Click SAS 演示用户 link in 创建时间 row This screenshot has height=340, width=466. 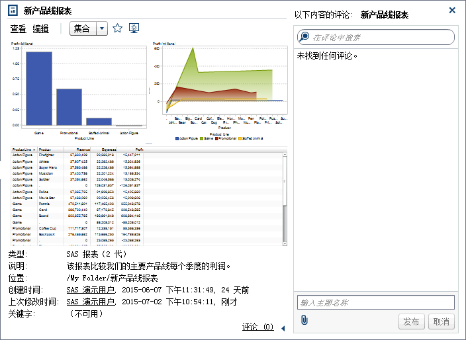91,290
